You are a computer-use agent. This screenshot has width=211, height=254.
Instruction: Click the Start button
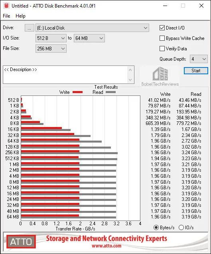click(x=196, y=71)
